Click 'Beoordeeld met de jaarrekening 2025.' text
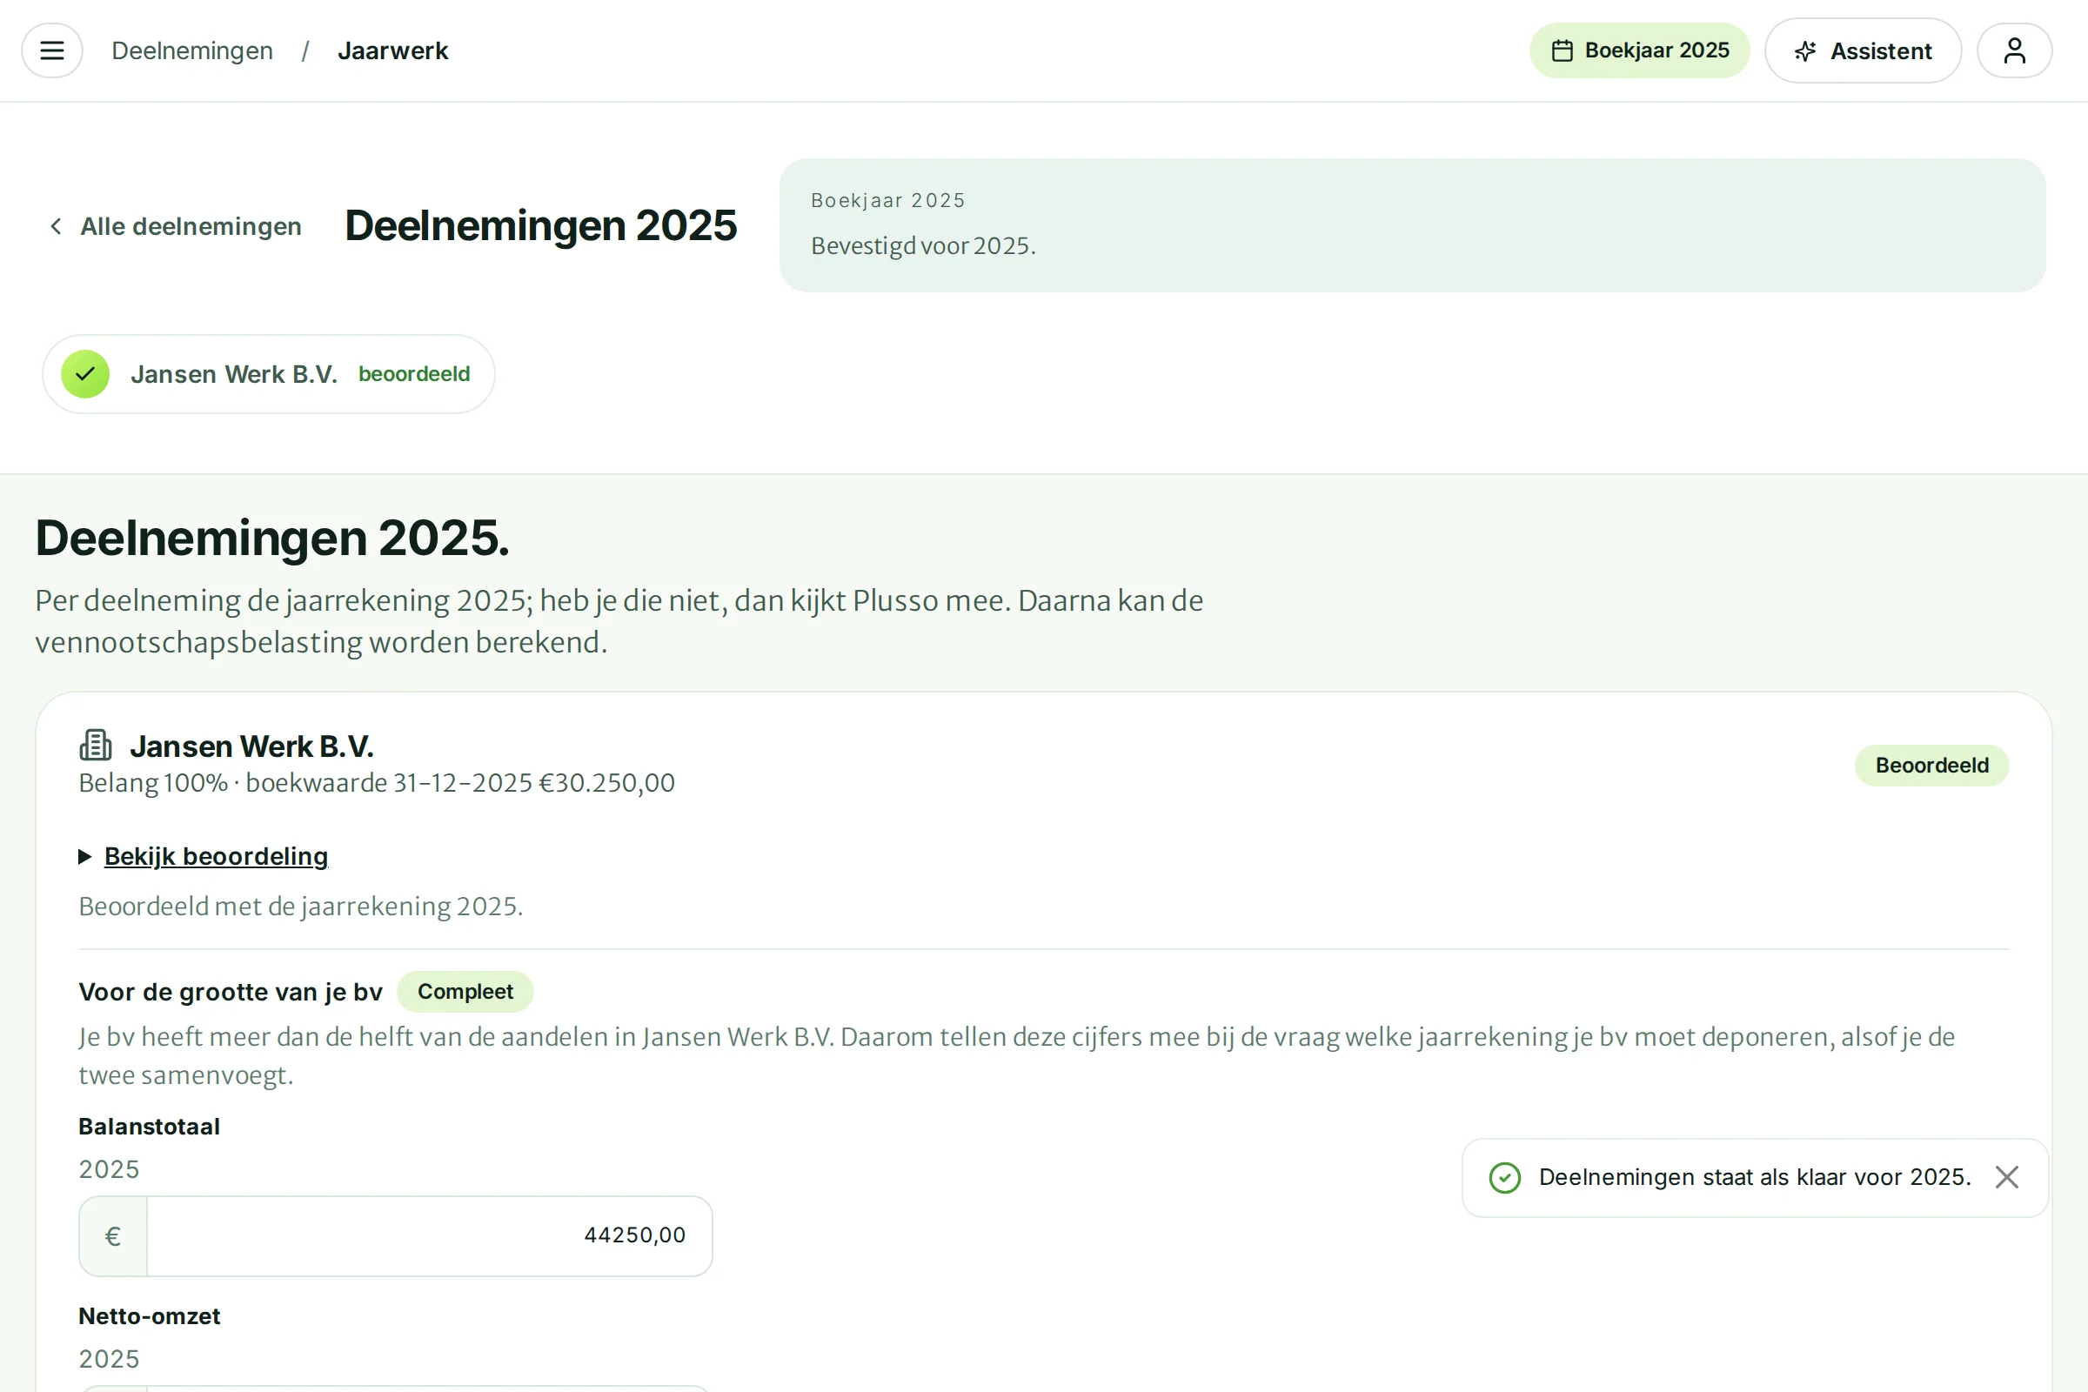 pos(301,907)
